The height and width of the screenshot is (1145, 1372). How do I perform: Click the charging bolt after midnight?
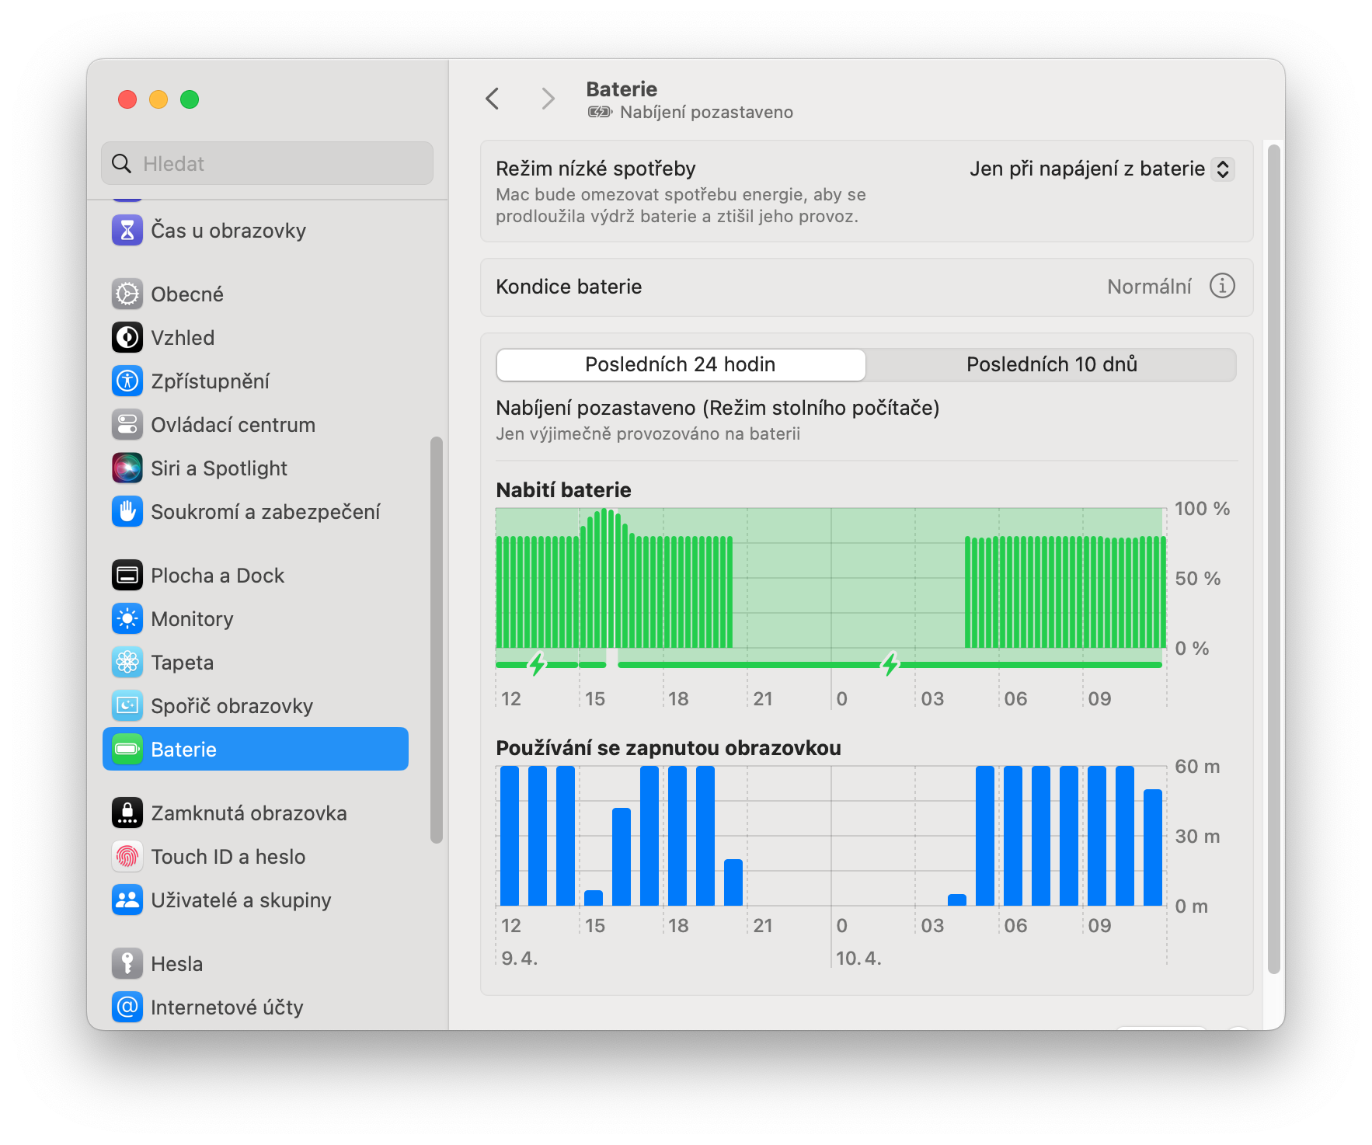890,664
